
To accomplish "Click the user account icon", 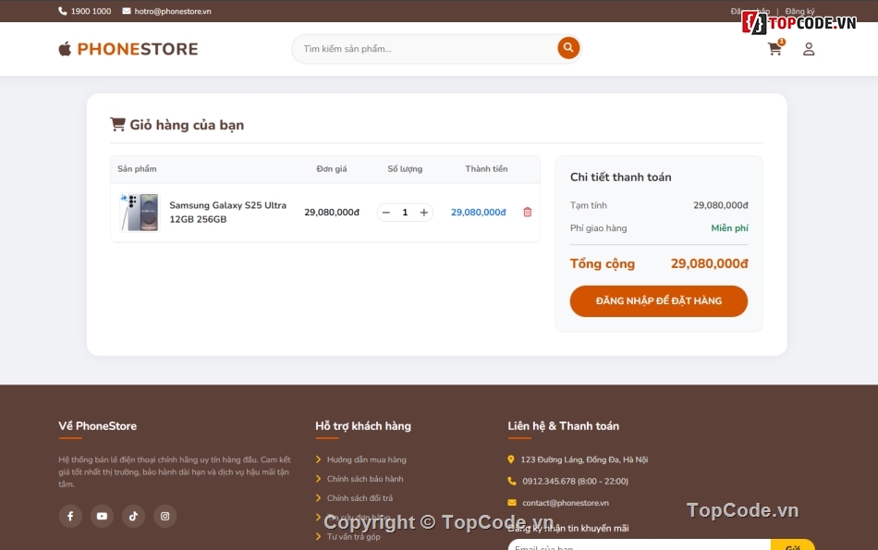I will click(x=809, y=49).
